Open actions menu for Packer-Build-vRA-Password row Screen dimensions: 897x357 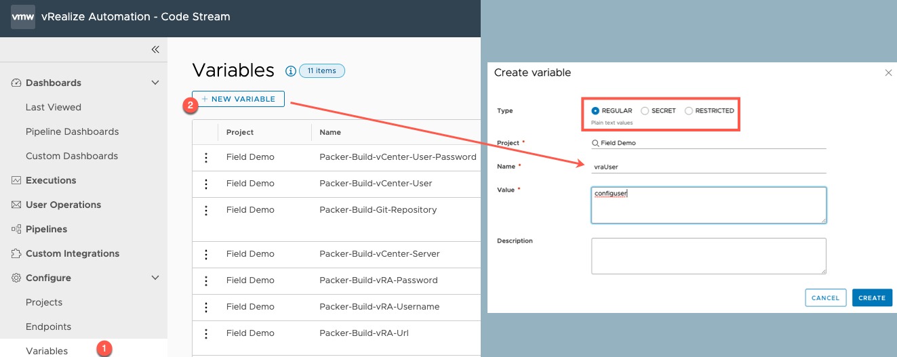coord(205,280)
